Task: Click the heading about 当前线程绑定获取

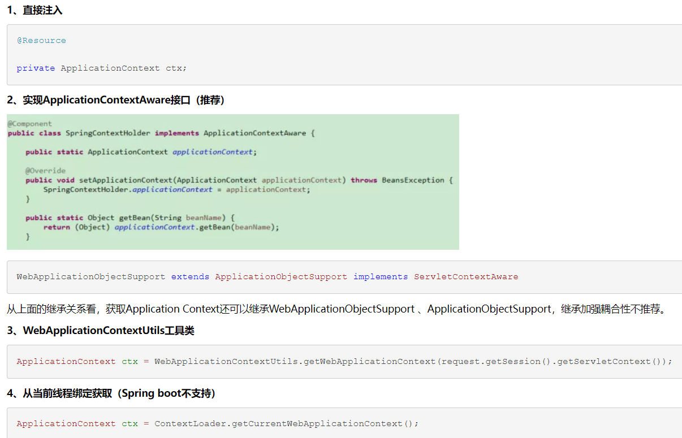Action: (x=111, y=393)
